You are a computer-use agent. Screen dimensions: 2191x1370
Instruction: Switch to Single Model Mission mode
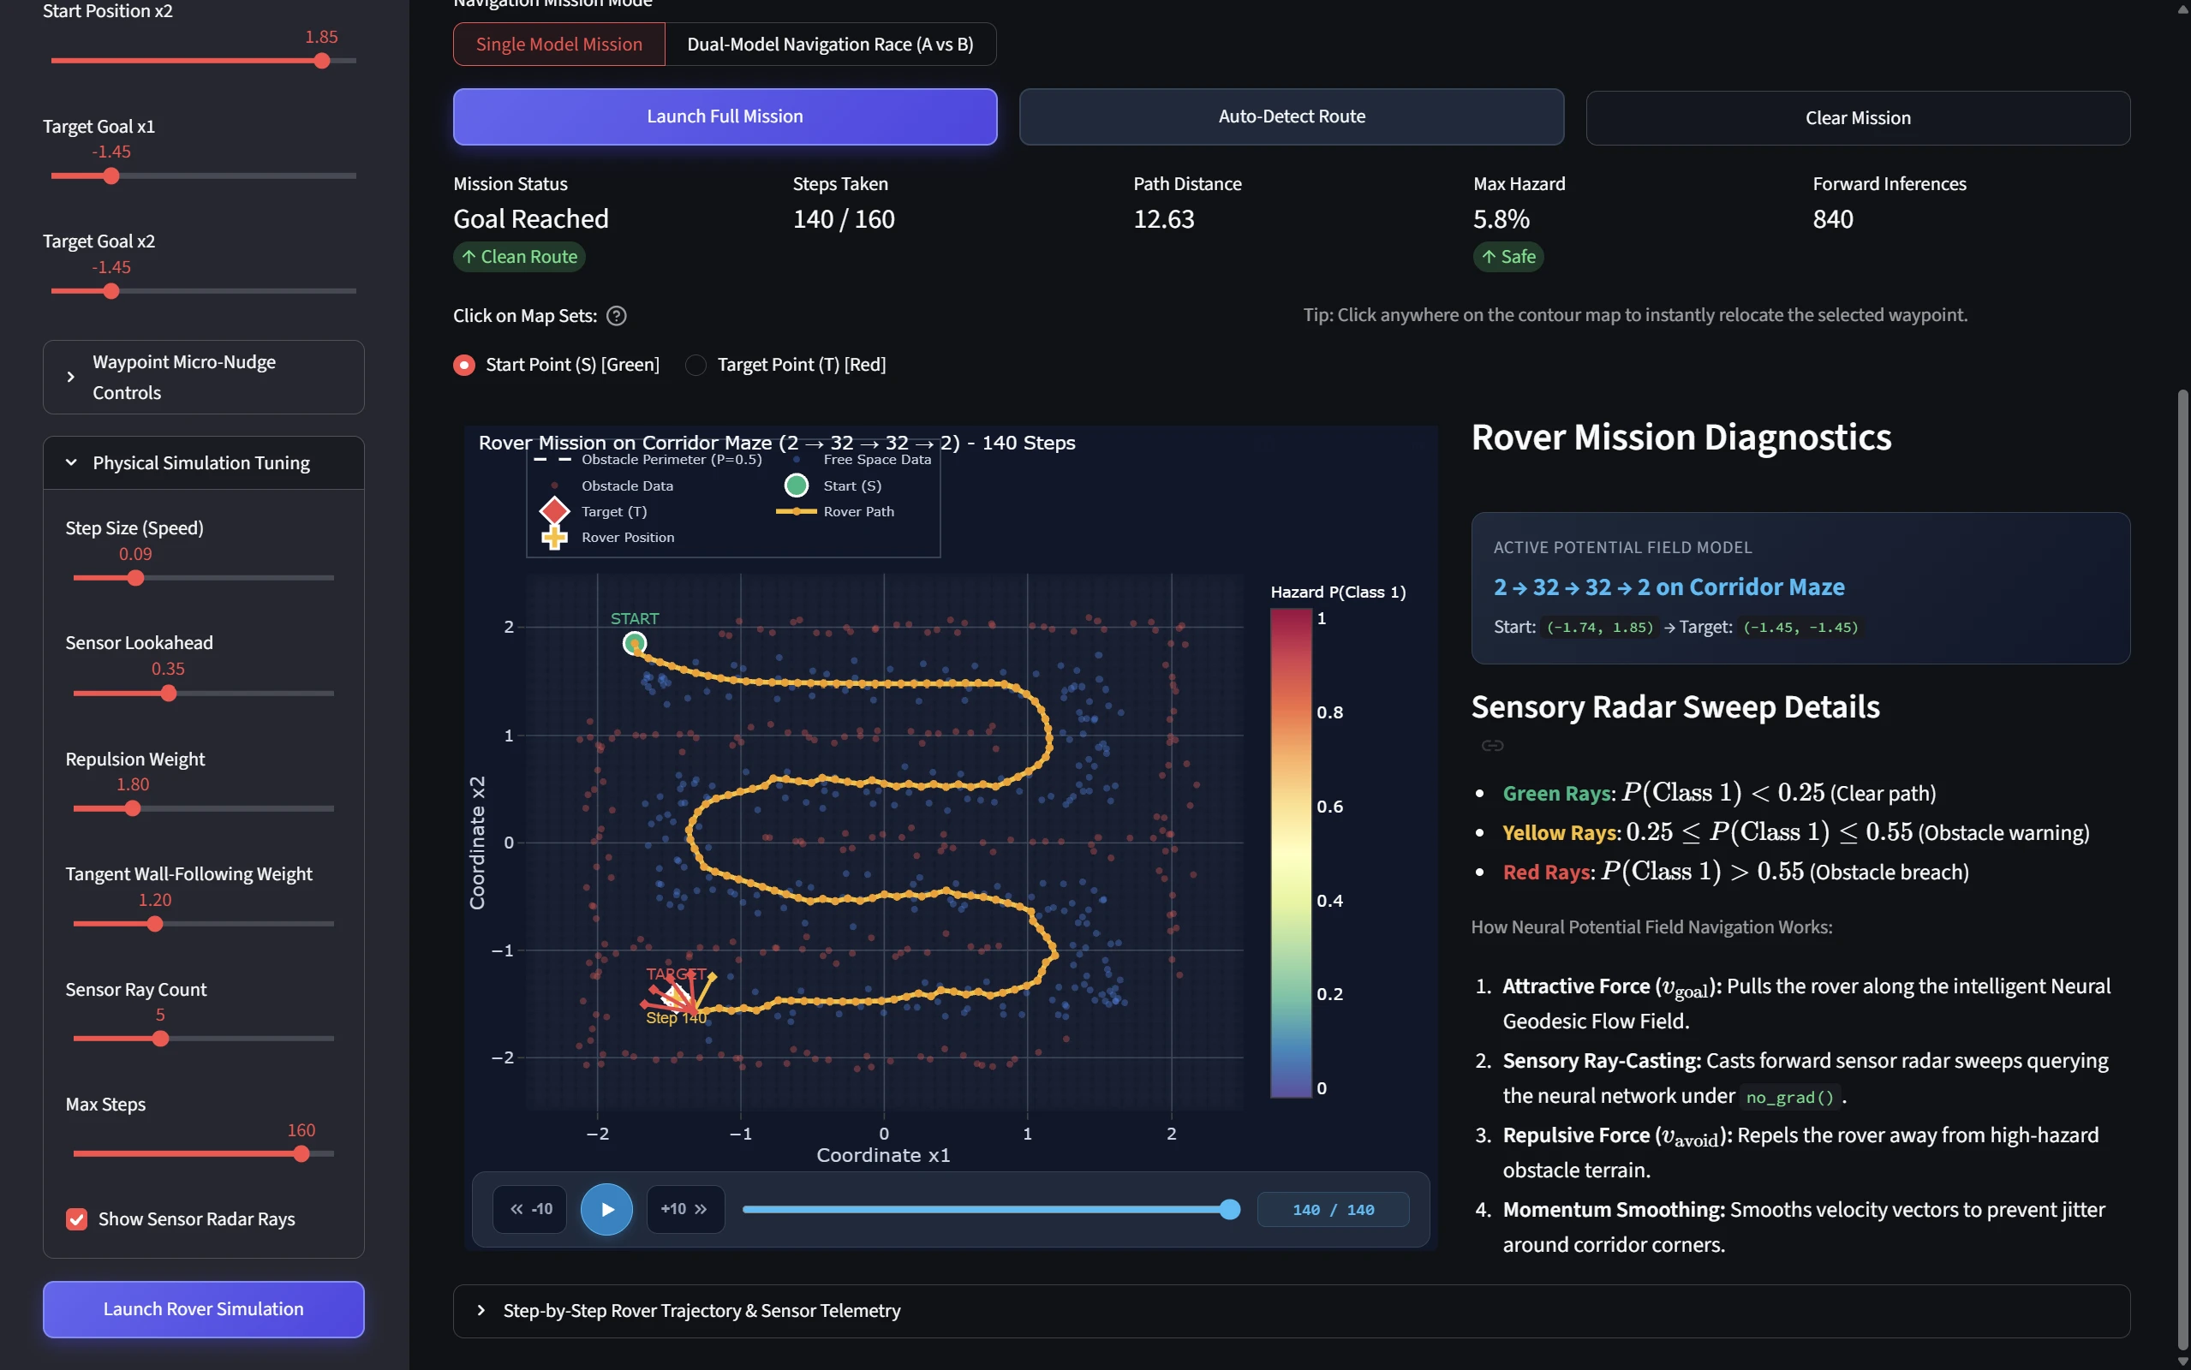coord(559,45)
